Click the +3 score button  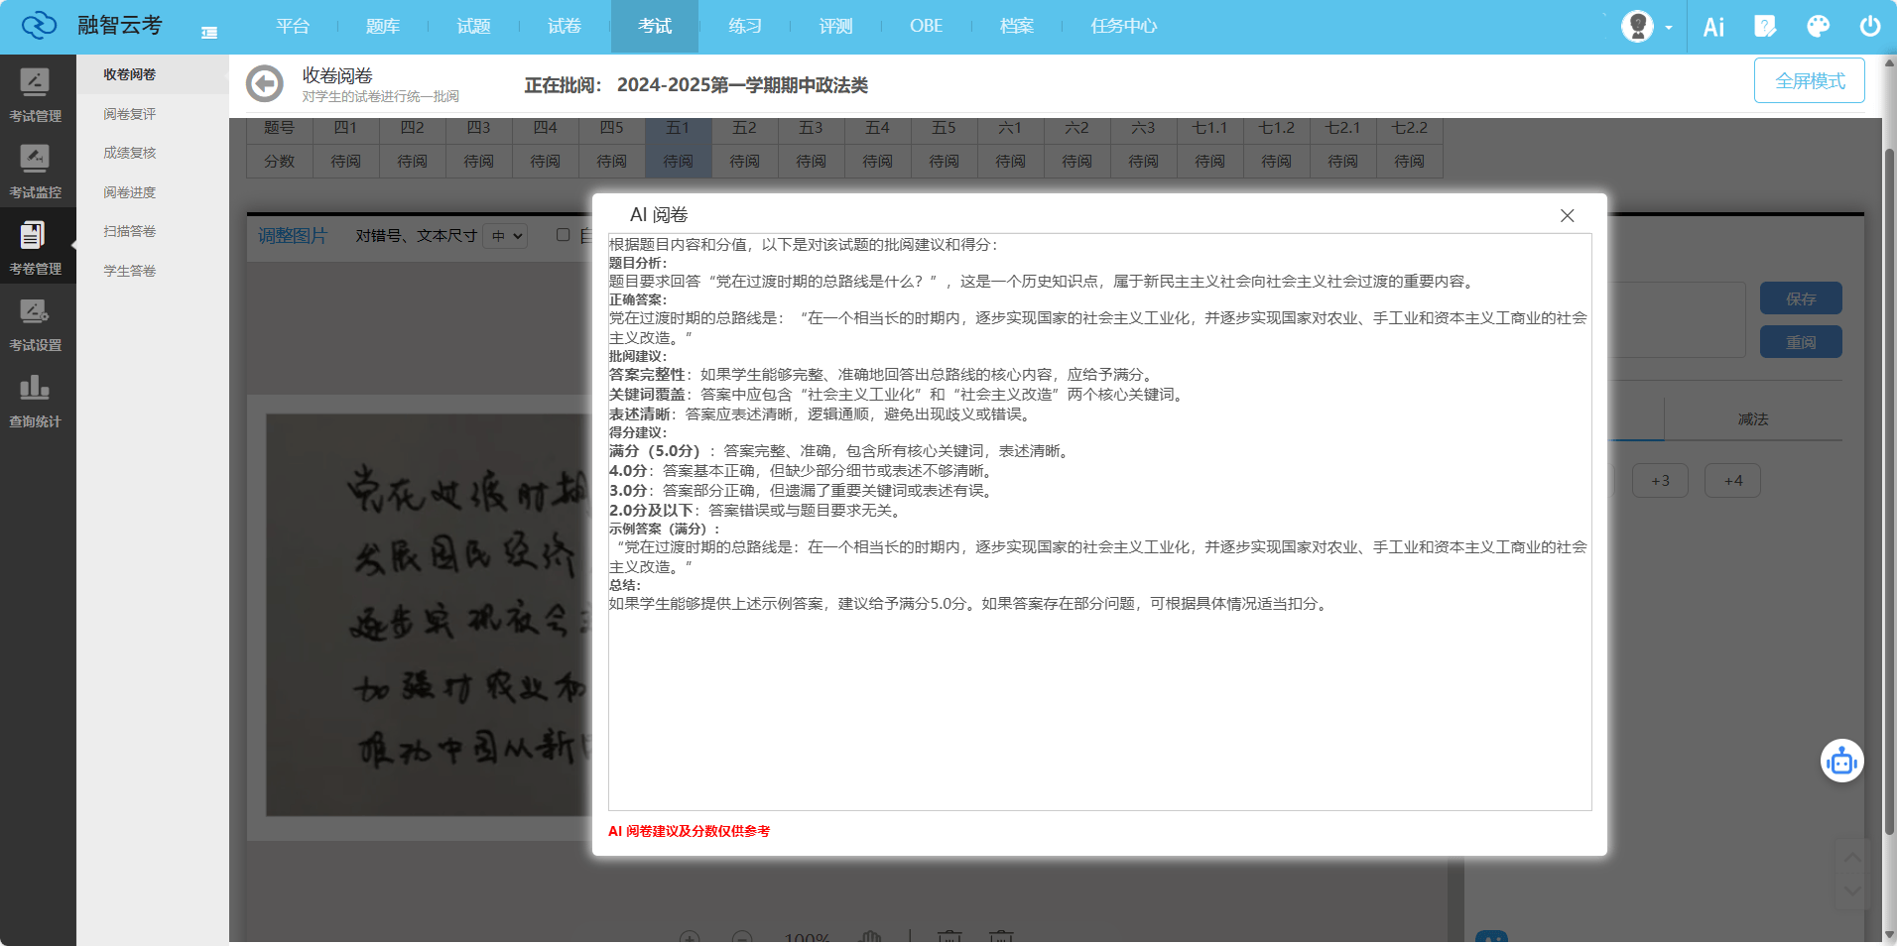click(1660, 481)
